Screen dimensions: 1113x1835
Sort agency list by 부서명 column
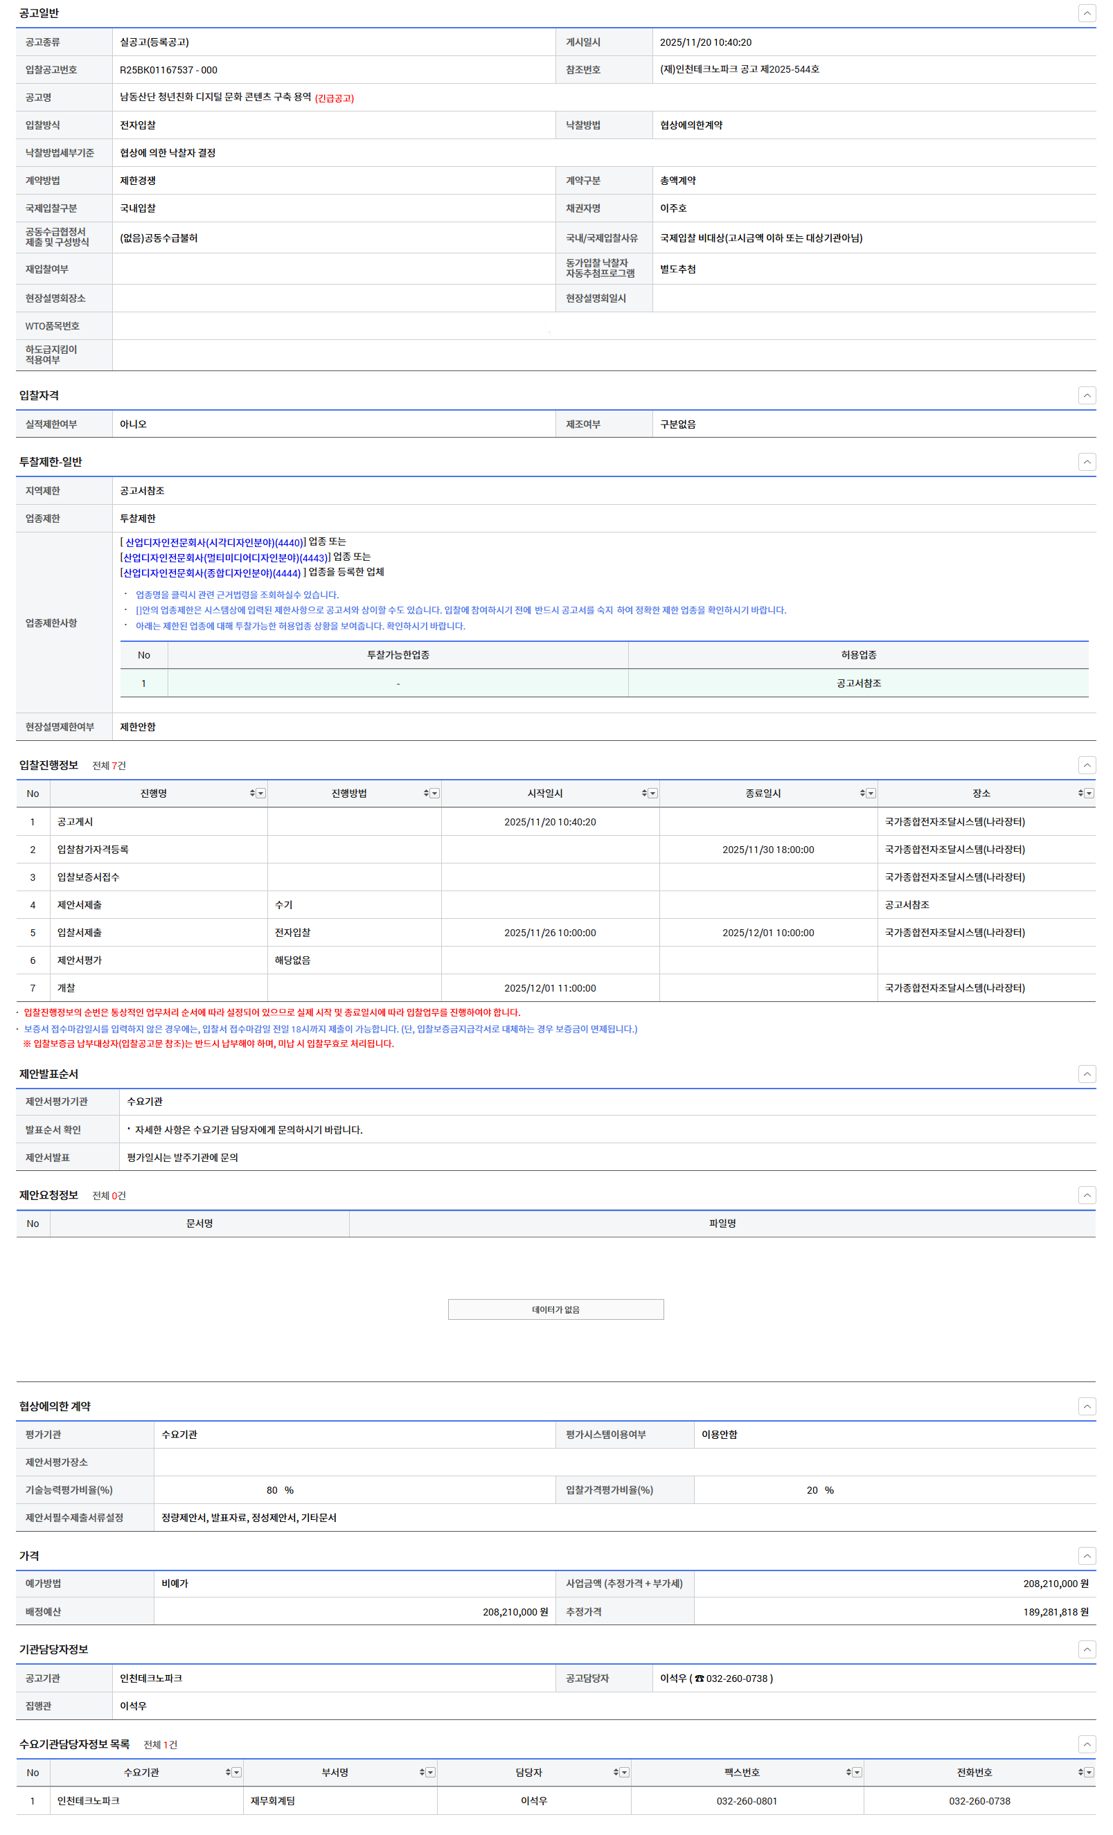coord(422,1773)
